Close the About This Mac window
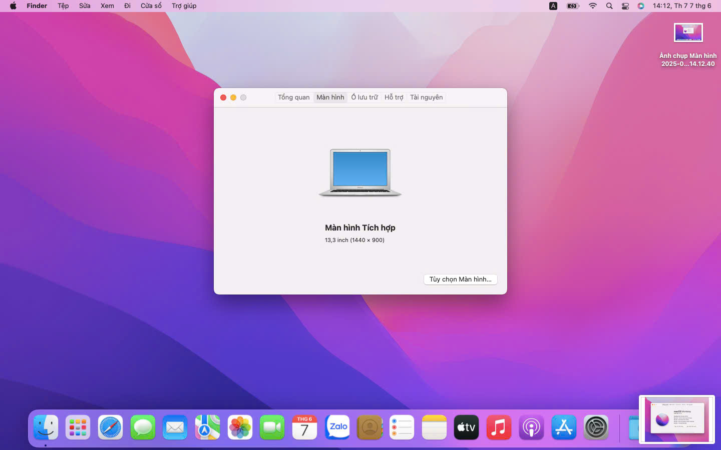The height and width of the screenshot is (450, 721). click(x=223, y=97)
